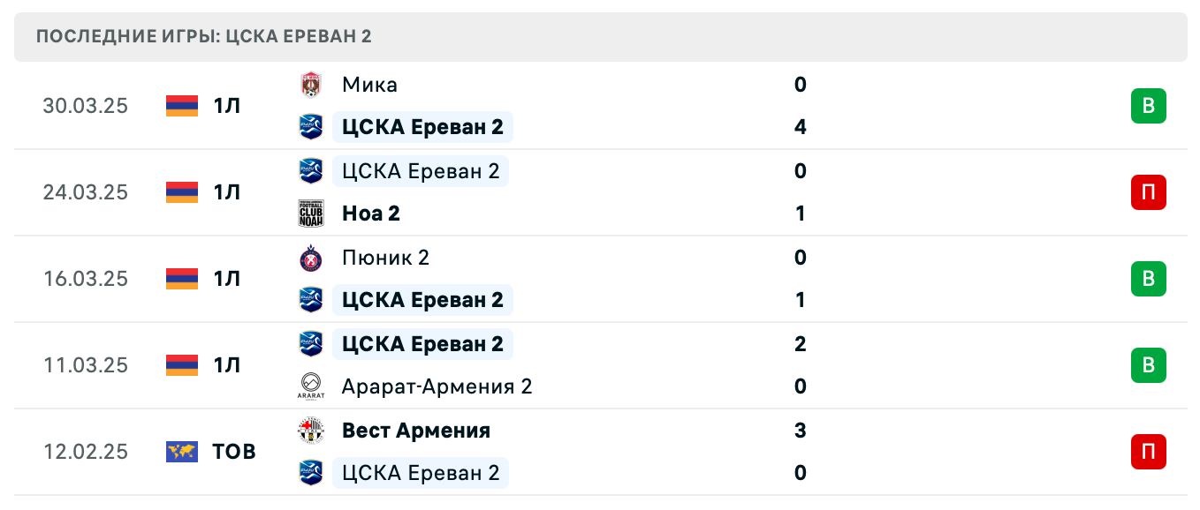This screenshot has width=1200, height=510.
Task: Click the red П badge for the Ноа 2 loss
Action: [x=1148, y=191]
